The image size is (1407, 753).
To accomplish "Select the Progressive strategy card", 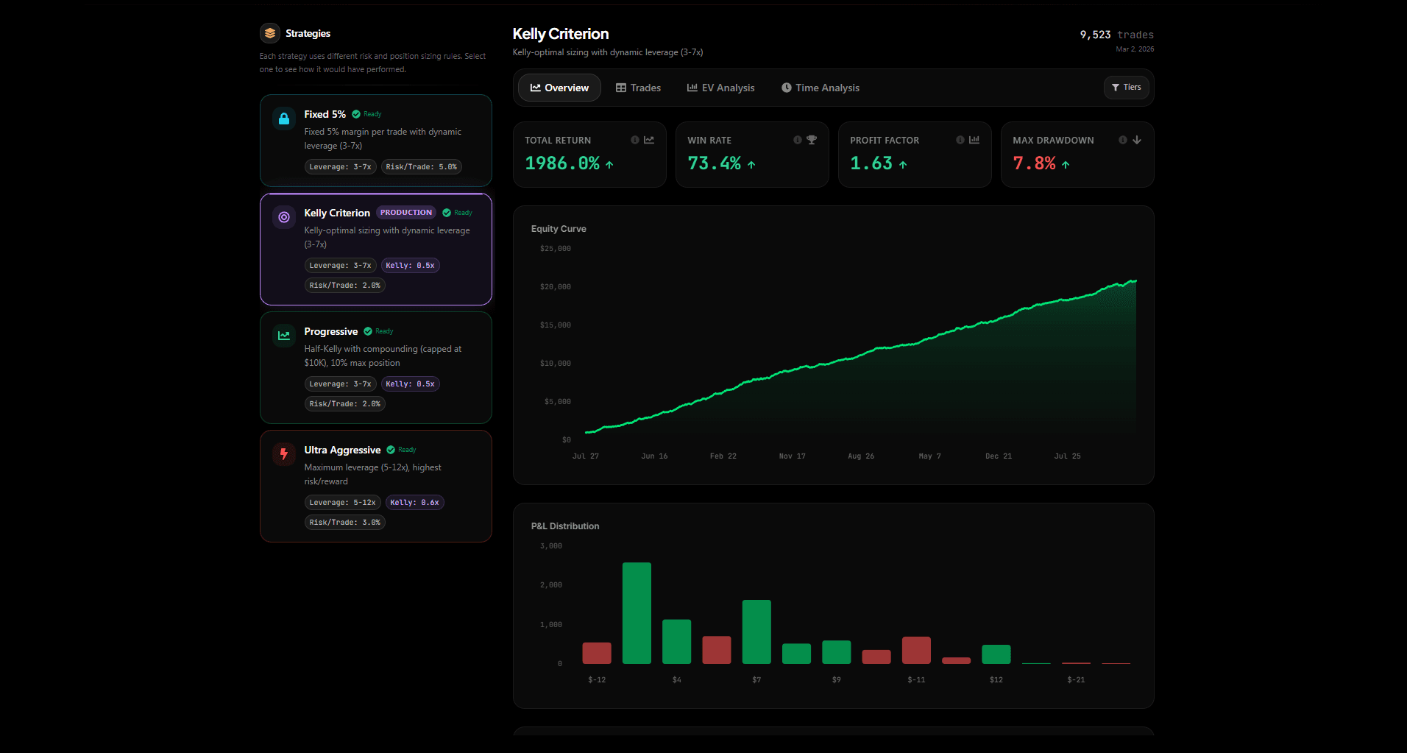I will tap(375, 367).
